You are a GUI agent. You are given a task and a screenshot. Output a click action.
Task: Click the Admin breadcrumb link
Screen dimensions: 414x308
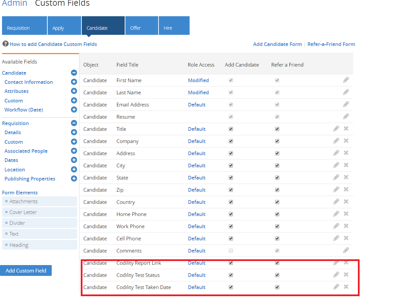coord(15,3)
